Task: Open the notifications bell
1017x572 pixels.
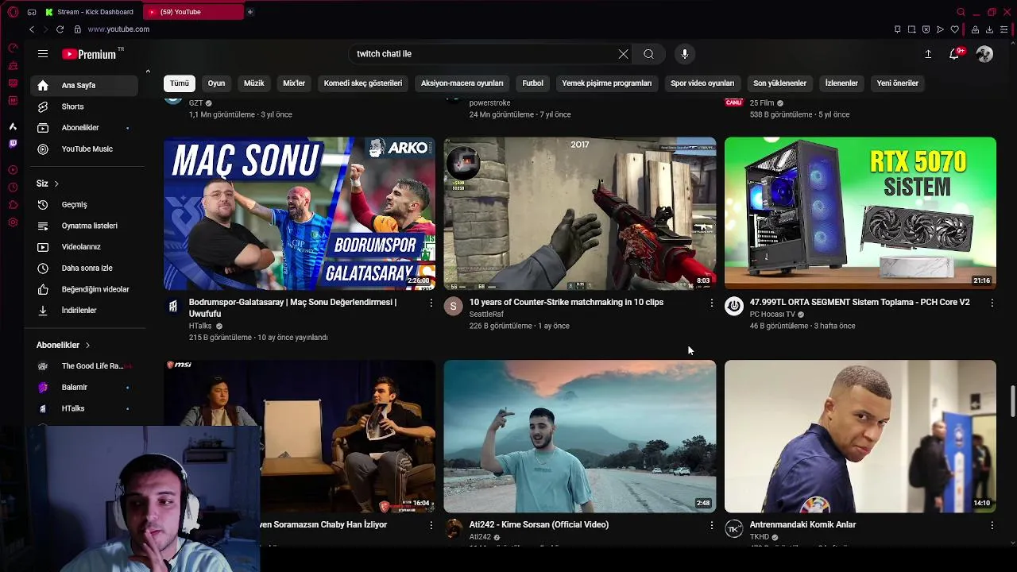Action: tap(954, 54)
